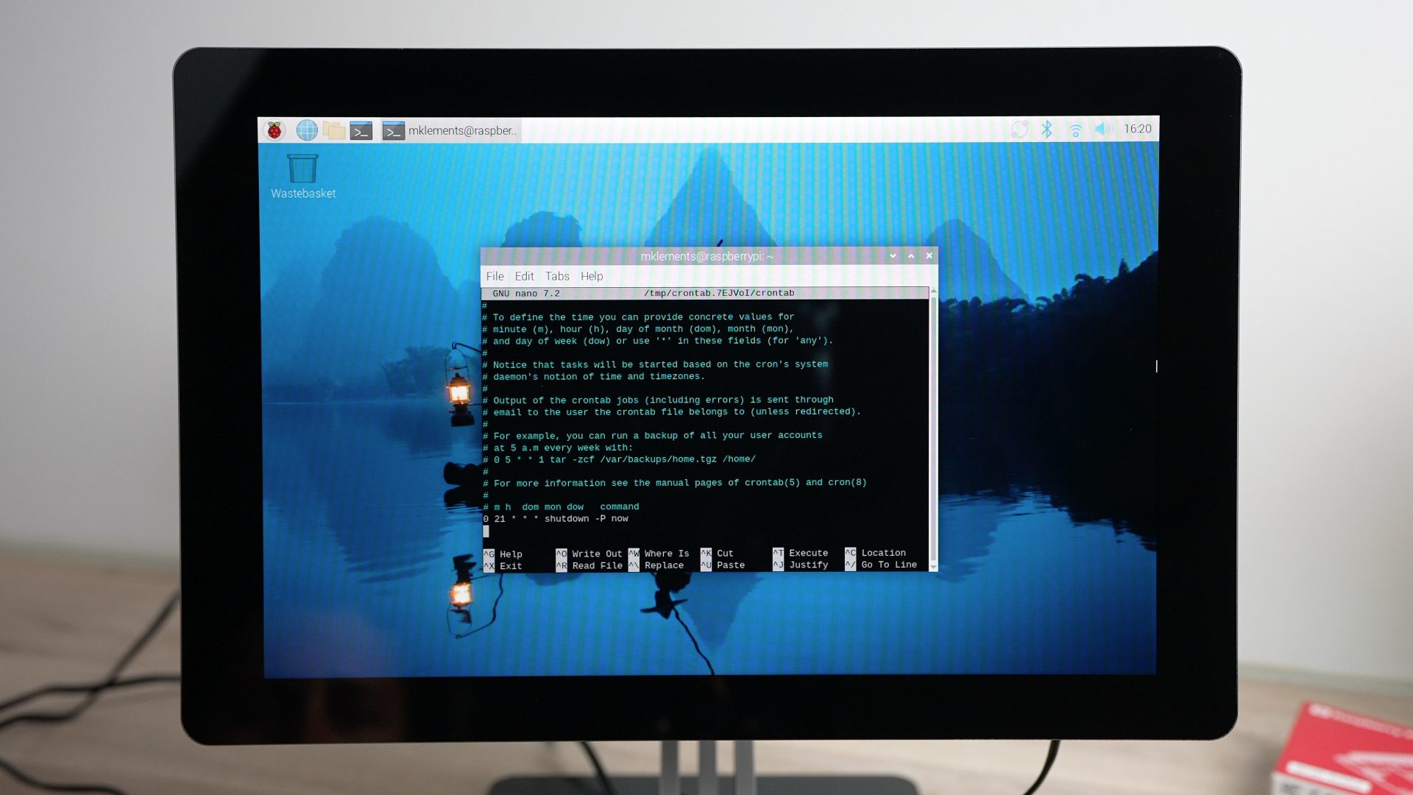
Task: Click the clock showing 16:20
Action: coord(1137,129)
